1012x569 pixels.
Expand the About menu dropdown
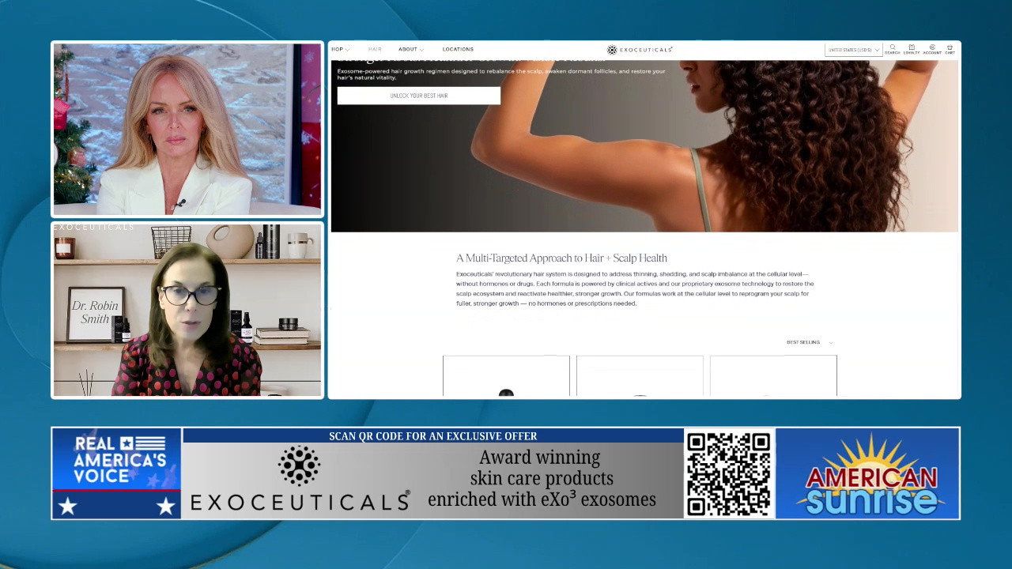click(410, 50)
